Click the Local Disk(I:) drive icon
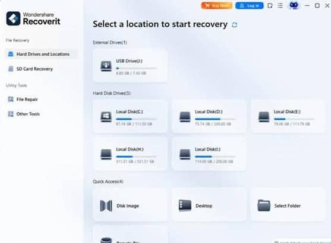Viewport: 331px width, 243px height. (185, 154)
